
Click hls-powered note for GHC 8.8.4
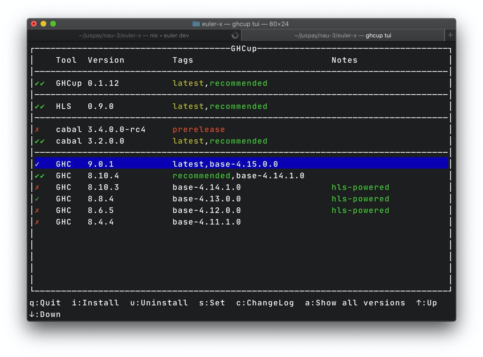[x=360, y=199]
